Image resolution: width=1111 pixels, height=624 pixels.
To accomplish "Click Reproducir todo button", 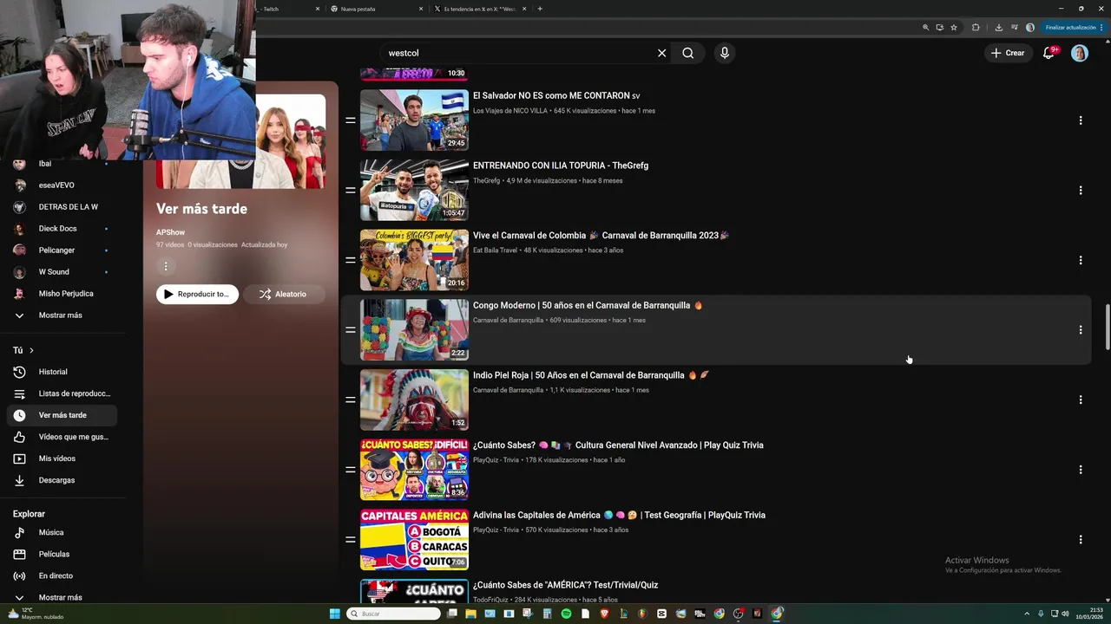I will 197,294.
